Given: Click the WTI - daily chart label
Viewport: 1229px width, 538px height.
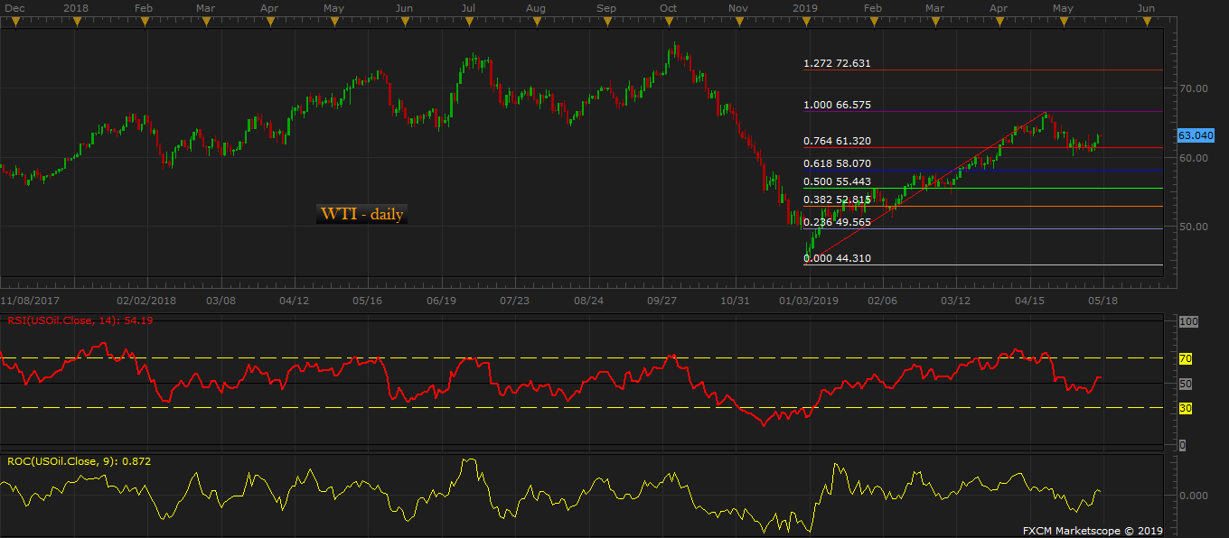Looking at the screenshot, I should tap(361, 215).
